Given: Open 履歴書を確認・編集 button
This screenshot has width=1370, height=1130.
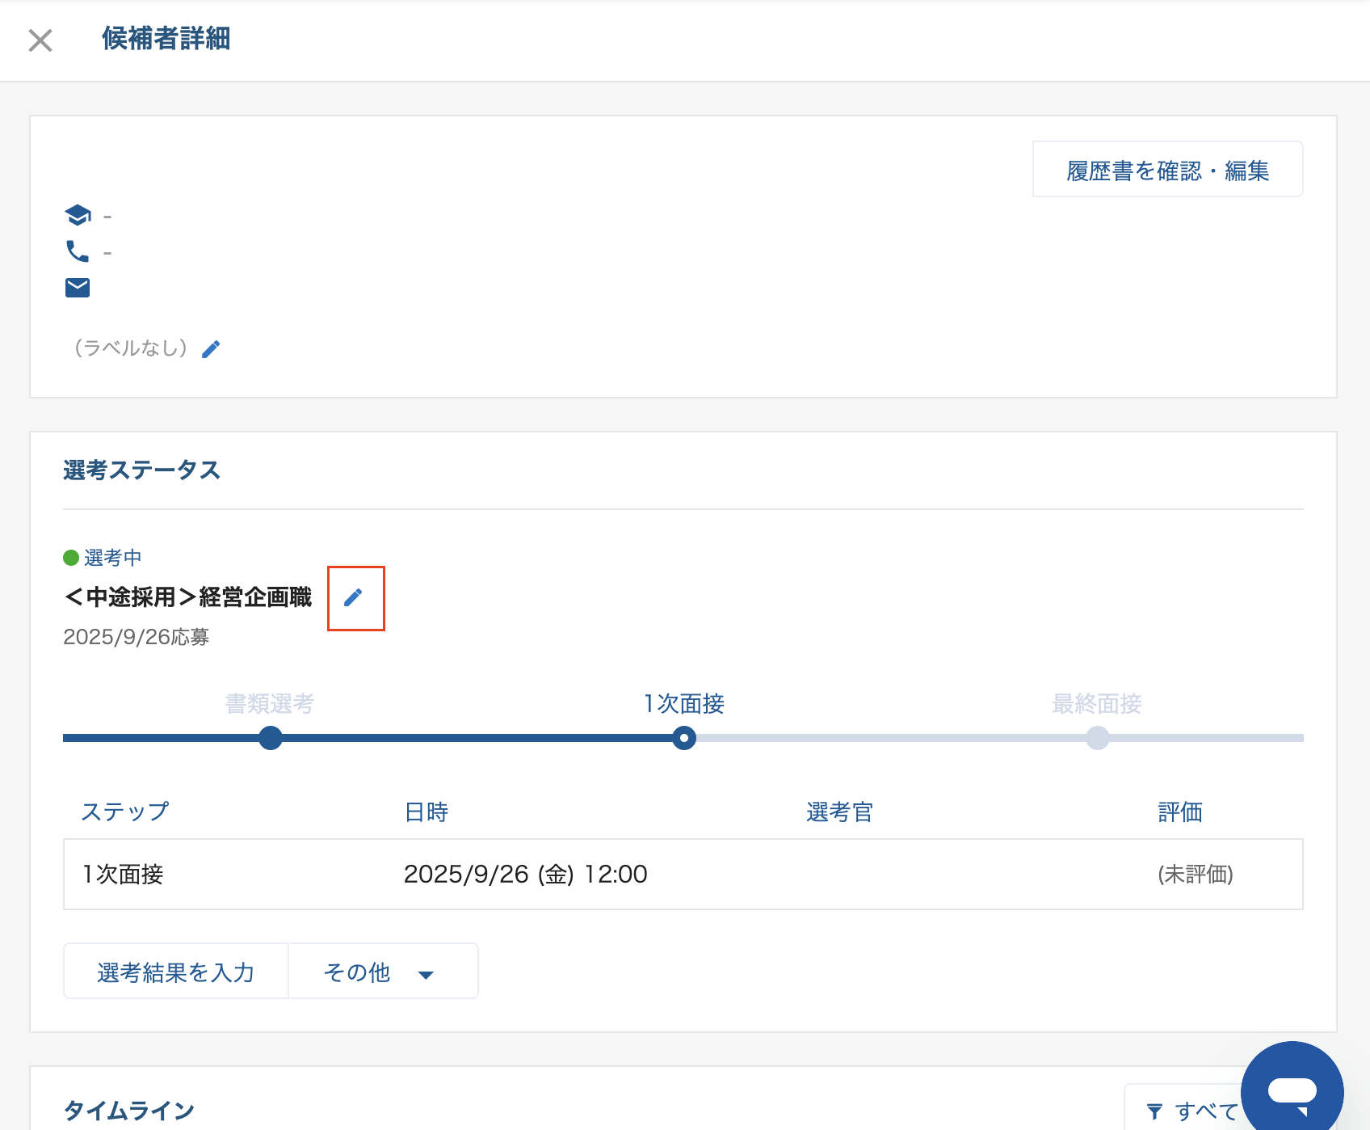Looking at the screenshot, I should pos(1167,170).
